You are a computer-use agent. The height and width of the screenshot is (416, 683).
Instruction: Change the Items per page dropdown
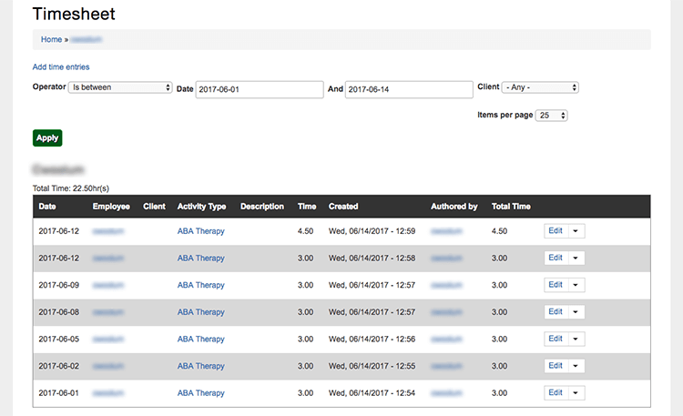552,116
